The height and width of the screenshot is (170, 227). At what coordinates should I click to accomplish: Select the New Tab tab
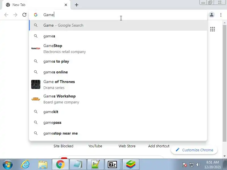click(x=36, y=5)
